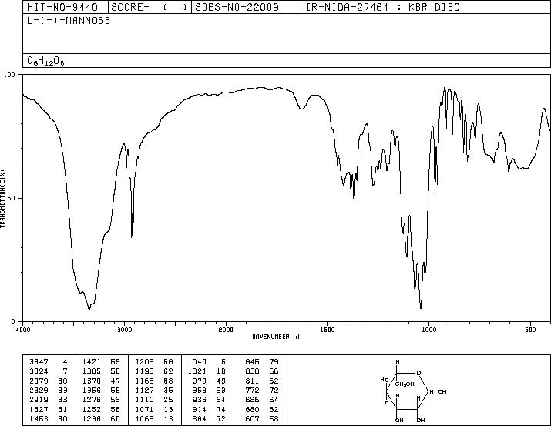Select peak table entry 1127
Image resolution: width=551 pixels, height=426 pixels.
click(x=154, y=390)
